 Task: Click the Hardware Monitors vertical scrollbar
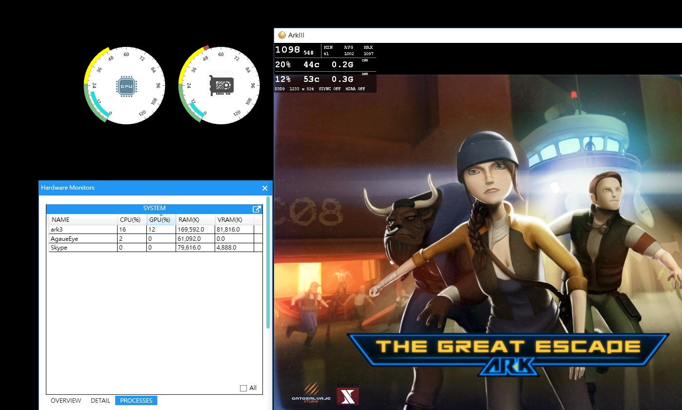(268, 263)
